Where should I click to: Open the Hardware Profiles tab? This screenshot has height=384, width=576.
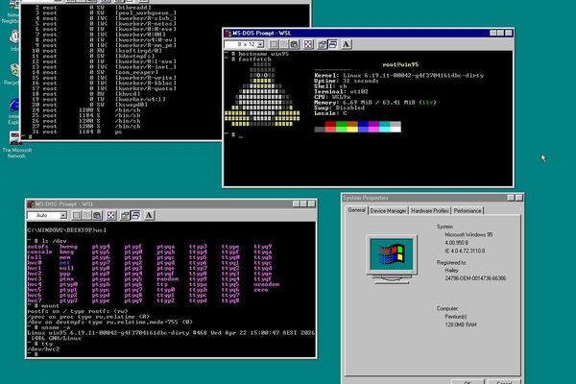tap(430, 211)
